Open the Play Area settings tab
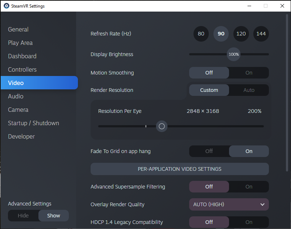Screen dimensions: 291x229 point(20,43)
